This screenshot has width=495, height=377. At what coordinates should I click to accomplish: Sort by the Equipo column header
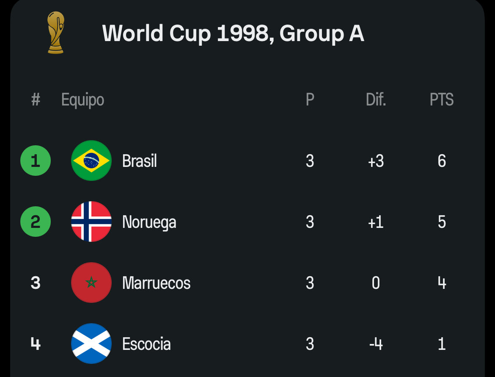[82, 100]
